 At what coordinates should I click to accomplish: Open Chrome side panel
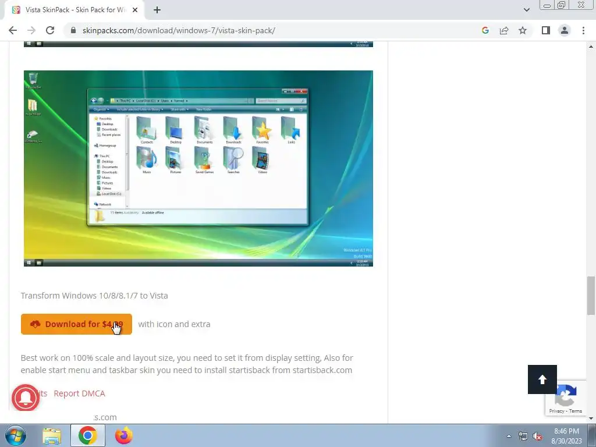click(546, 30)
